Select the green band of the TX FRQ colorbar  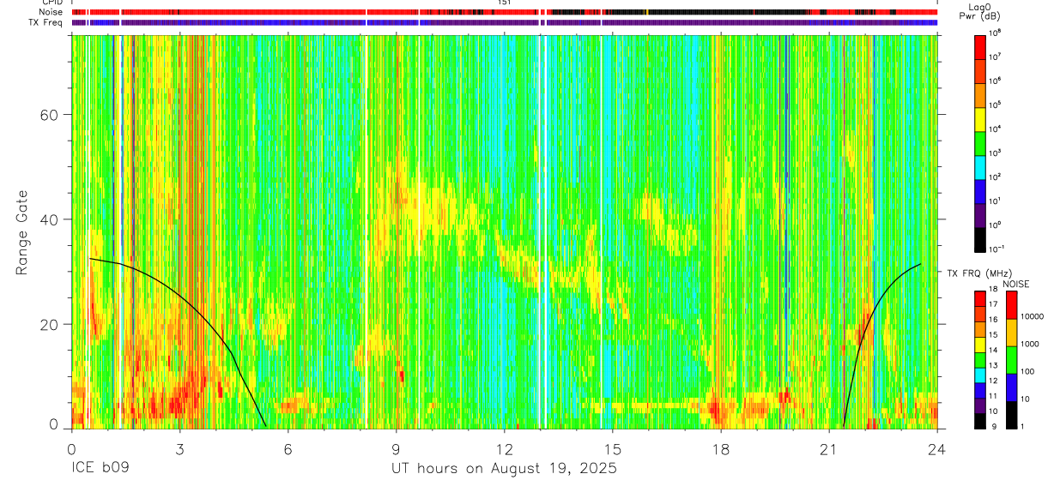pos(979,360)
